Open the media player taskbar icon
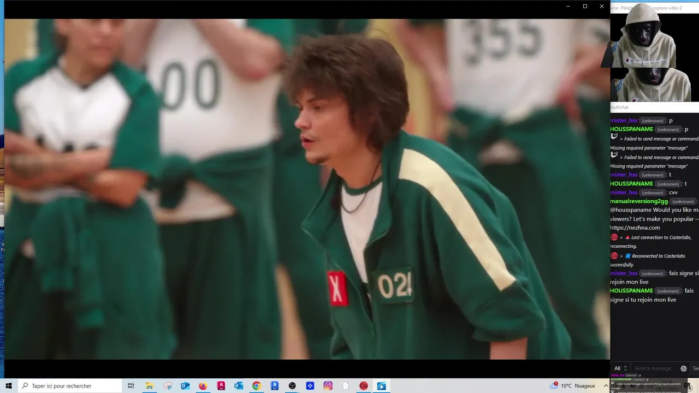 [x=381, y=386]
